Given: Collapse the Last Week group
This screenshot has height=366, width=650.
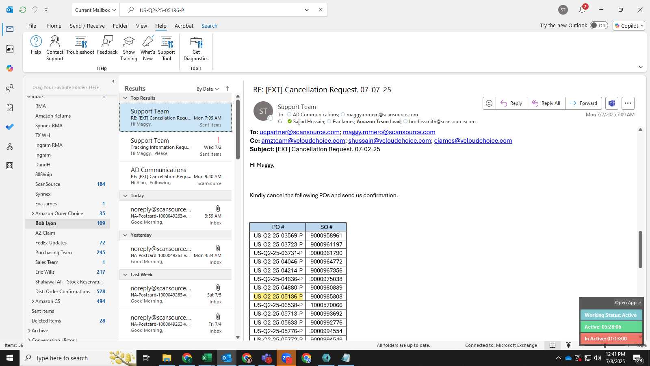Looking at the screenshot, I should 125,274.
